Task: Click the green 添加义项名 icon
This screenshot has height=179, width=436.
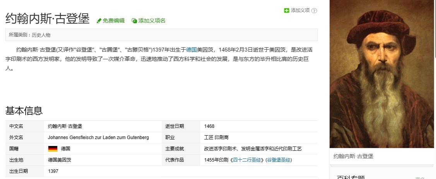Action: coord(134,21)
